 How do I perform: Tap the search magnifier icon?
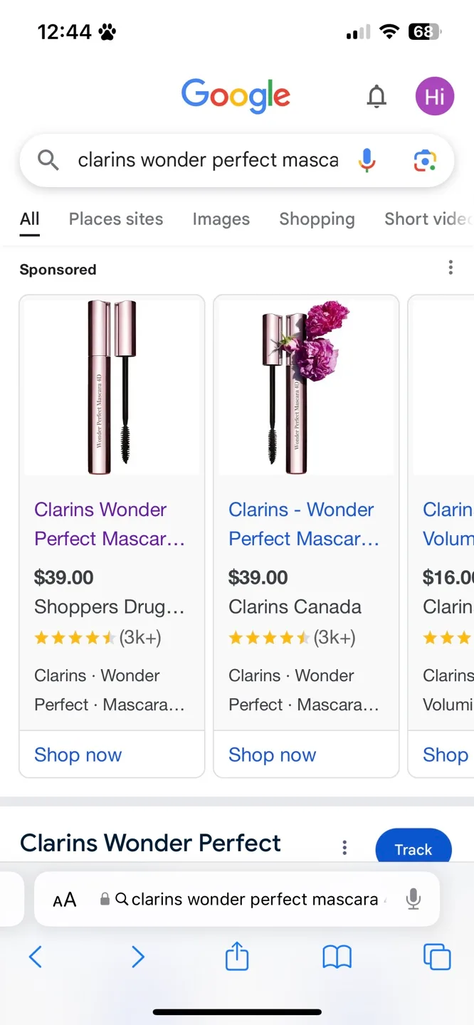point(47,159)
